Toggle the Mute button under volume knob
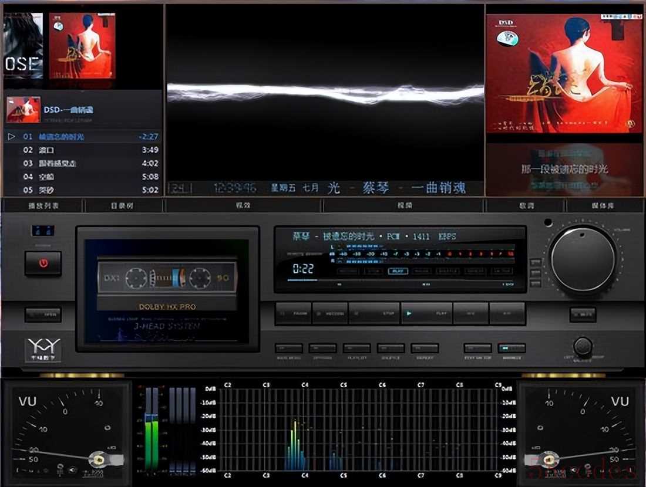646x487 pixels. pos(583,314)
